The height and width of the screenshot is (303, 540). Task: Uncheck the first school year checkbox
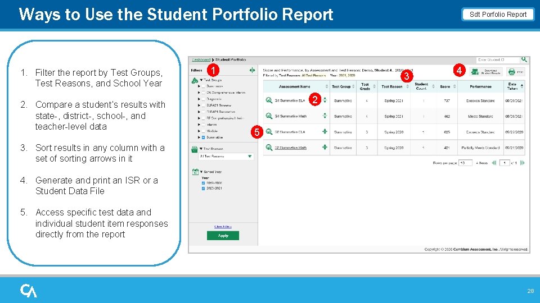click(203, 183)
